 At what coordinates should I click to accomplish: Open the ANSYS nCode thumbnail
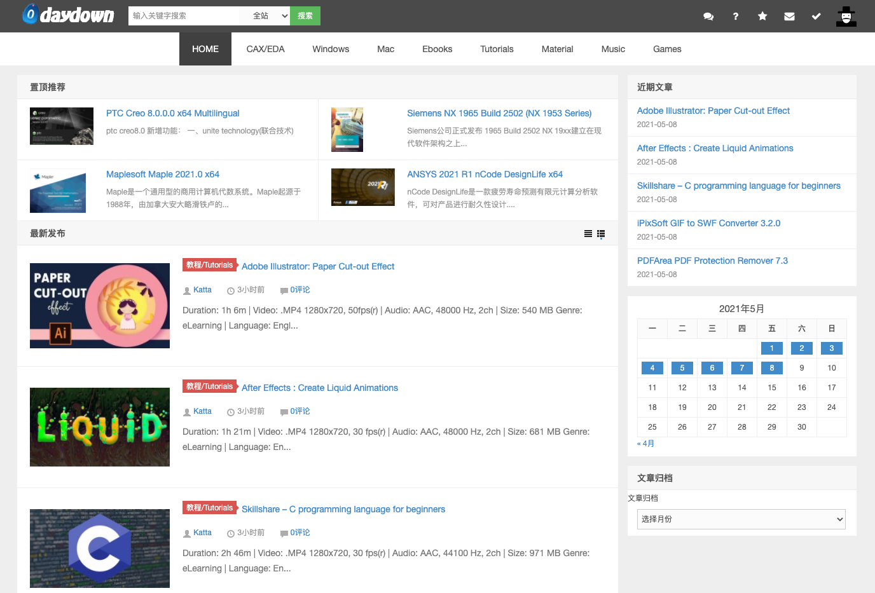[x=363, y=187]
